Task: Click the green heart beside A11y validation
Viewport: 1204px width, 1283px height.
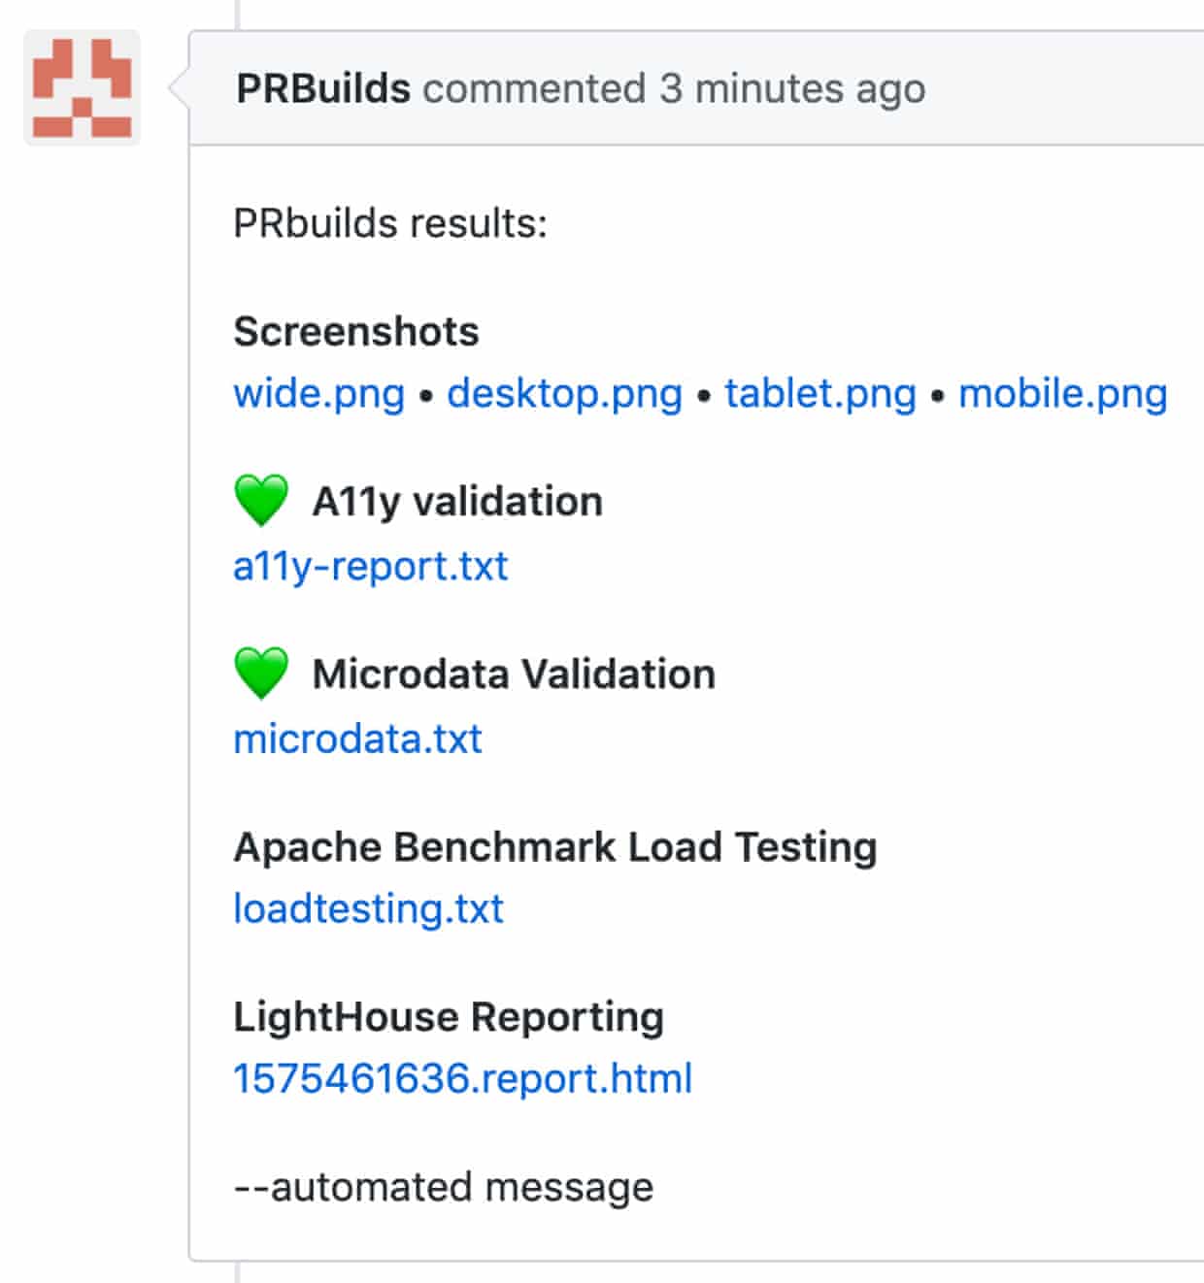Action: [261, 500]
